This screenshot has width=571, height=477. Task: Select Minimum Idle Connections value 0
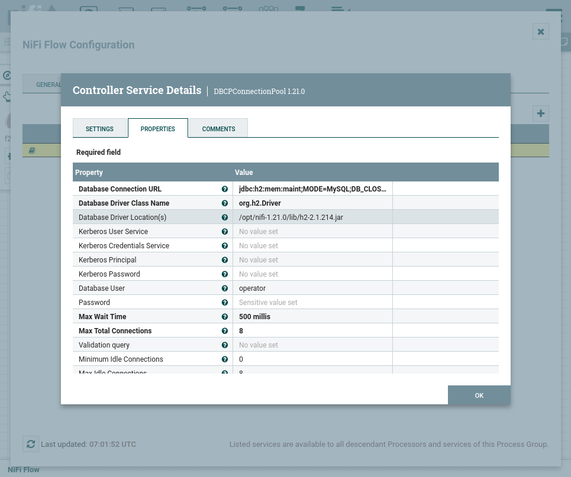pyautogui.click(x=312, y=359)
